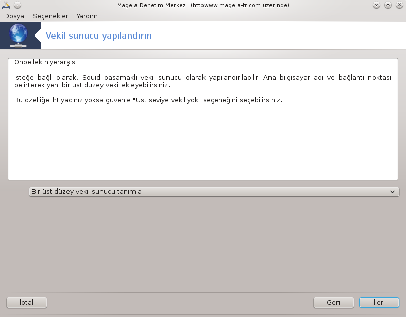Expand the upper-level proxy server dropdown
This screenshot has width=406, height=317.
tap(214, 192)
